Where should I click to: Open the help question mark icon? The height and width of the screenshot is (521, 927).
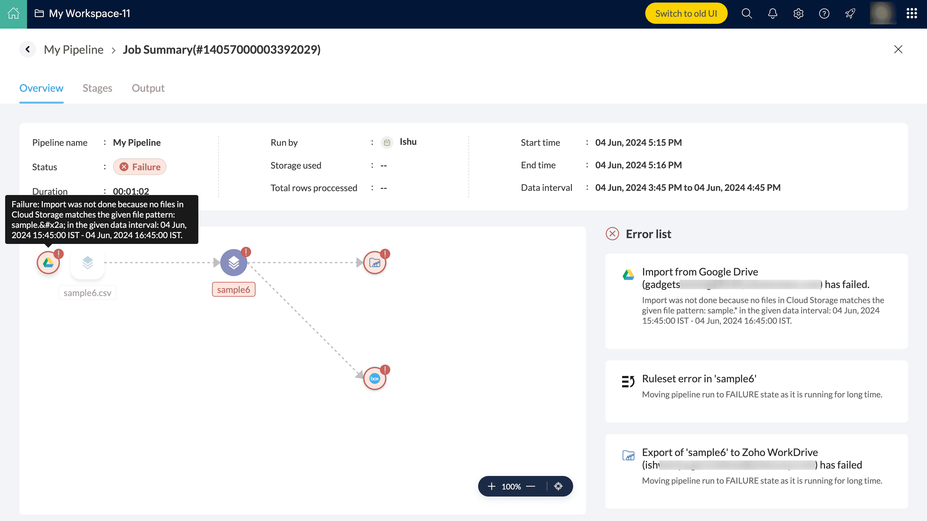(824, 14)
